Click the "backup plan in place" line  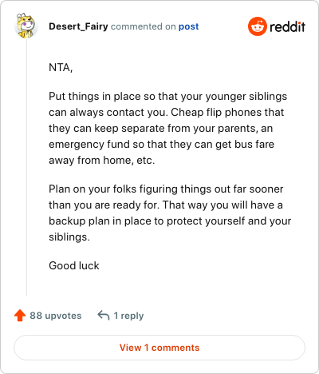click(x=170, y=221)
